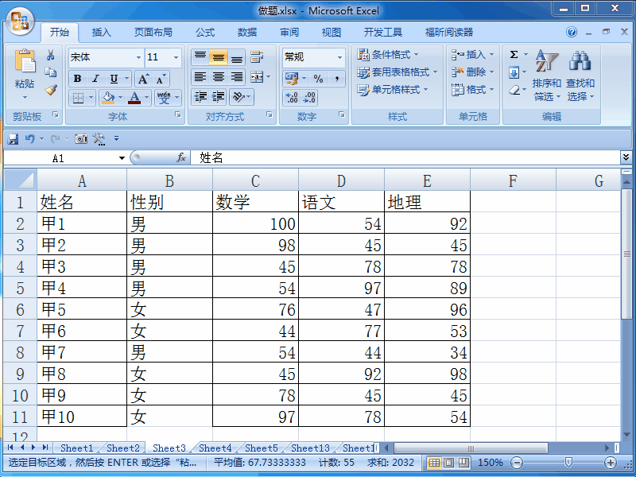Click the AutoSum sigma icon
The image size is (636, 477).
pyautogui.click(x=514, y=55)
